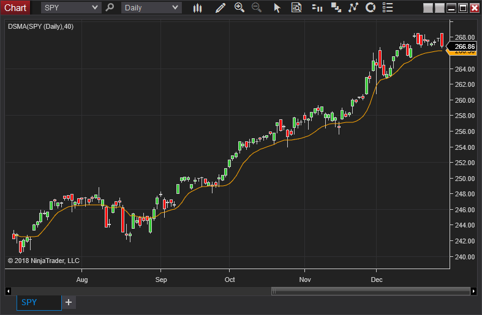Add a new tab with plus button
The height and width of the screenshot is (315, 482).
point(69,302)
